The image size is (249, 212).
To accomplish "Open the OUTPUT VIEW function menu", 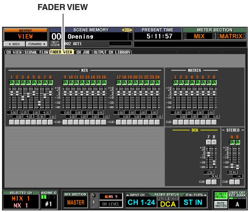I will pos(25,35).
